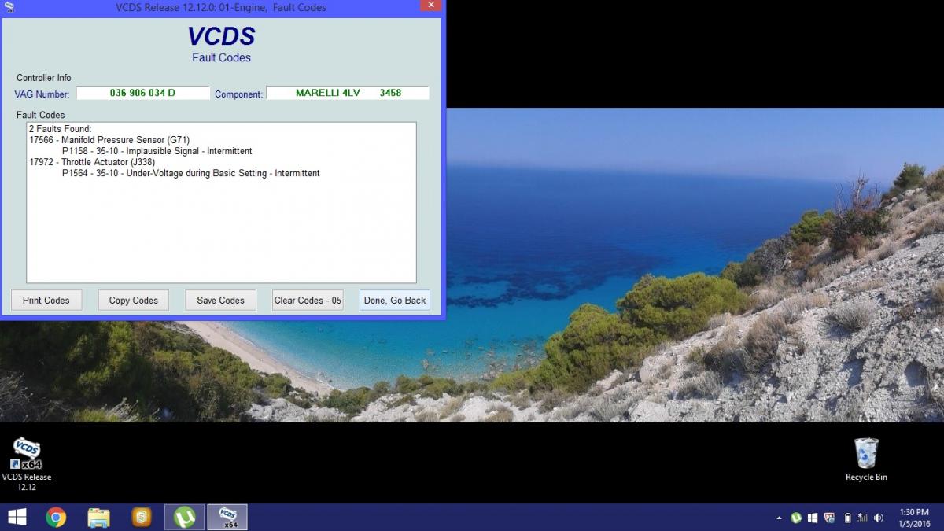
Task: Select the VCDS x64 taskbar button
Action: (x=227, y=517)
